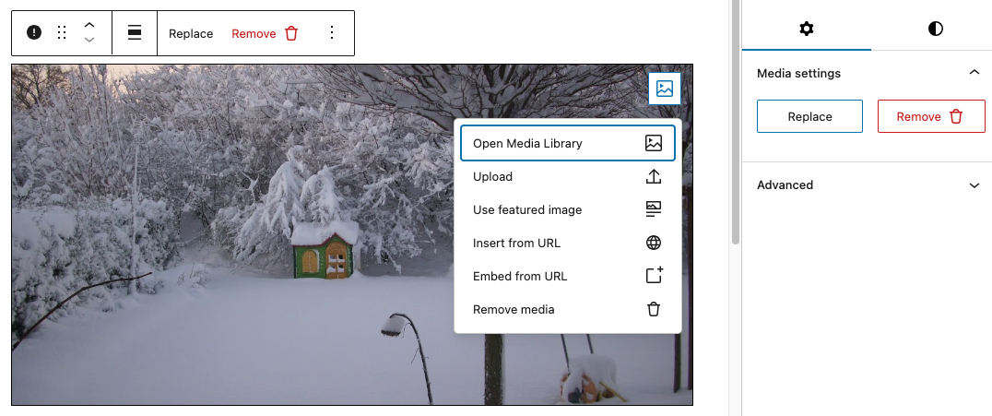
Task: Click the Open Media Library image icon
Action: pyautogui.click(x=654, y=143)
